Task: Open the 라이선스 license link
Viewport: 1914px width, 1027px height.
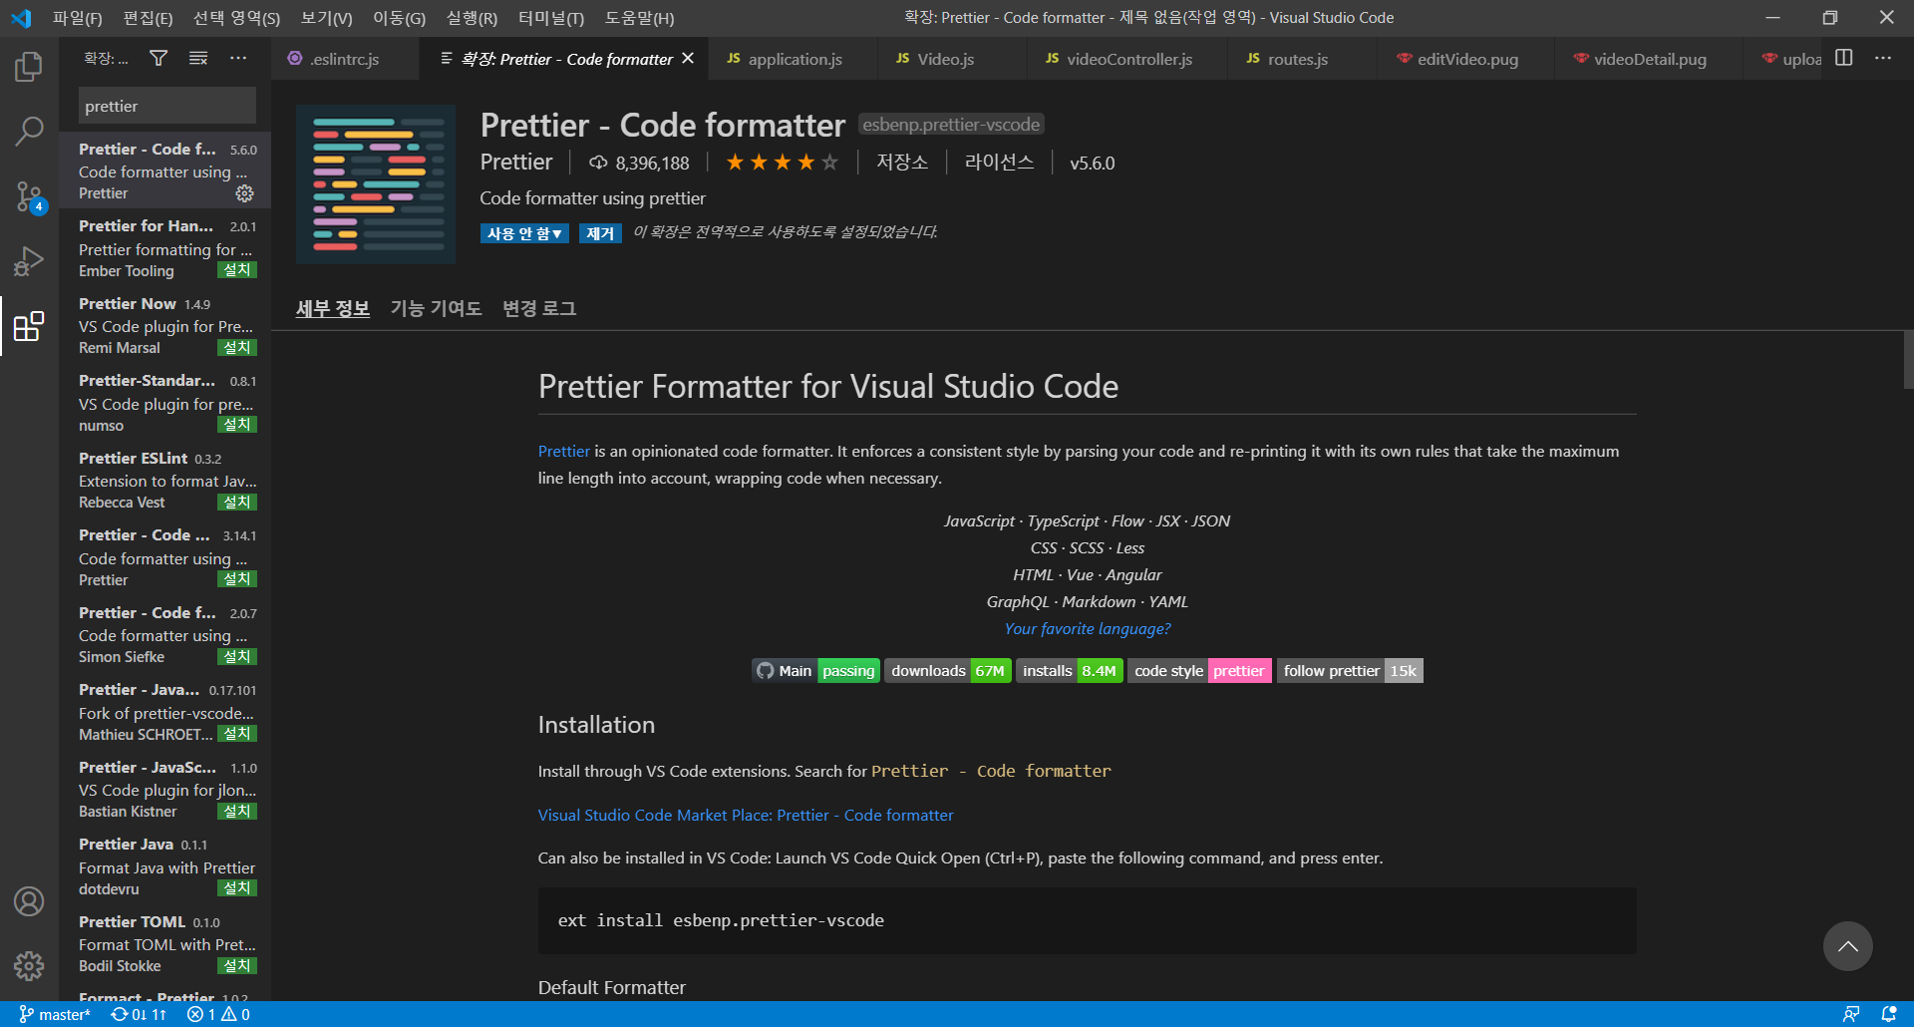Action: (x=999, y=163)
